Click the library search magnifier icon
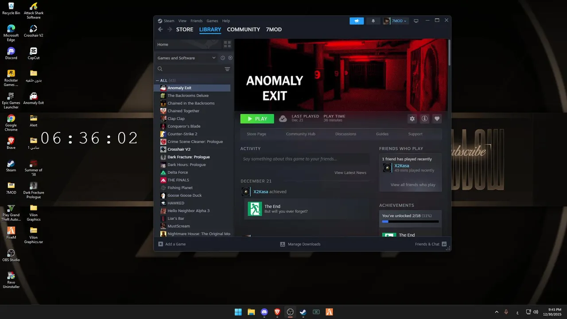 [x=160, y=69]
